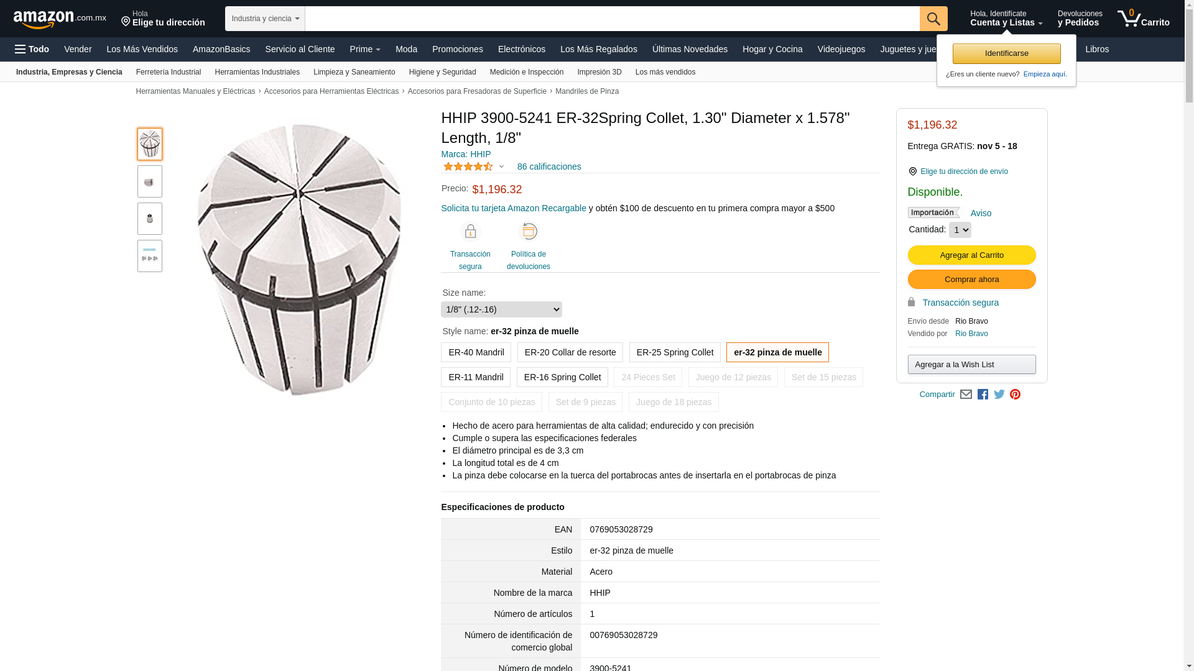Click the Agregar al Carrito button
1194x671 pixels.
click(x=971, y=255)
